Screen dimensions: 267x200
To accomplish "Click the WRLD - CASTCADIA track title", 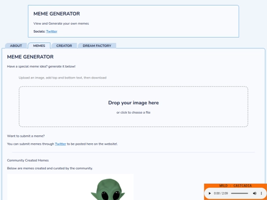I will click(235, 186).
